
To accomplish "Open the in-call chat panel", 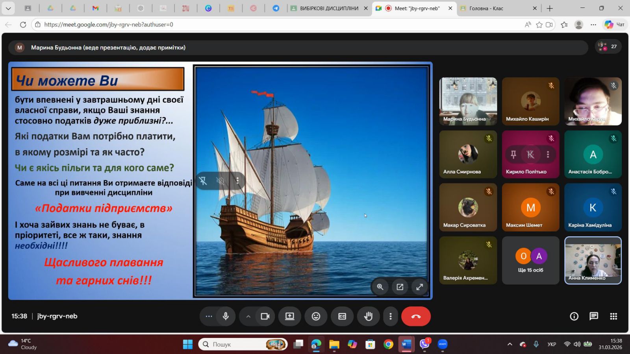I will click(593, 316).
